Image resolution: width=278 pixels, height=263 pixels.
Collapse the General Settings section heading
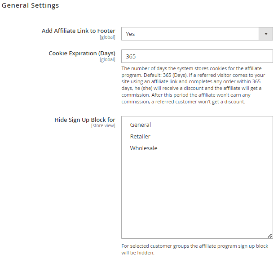point(30,5)
